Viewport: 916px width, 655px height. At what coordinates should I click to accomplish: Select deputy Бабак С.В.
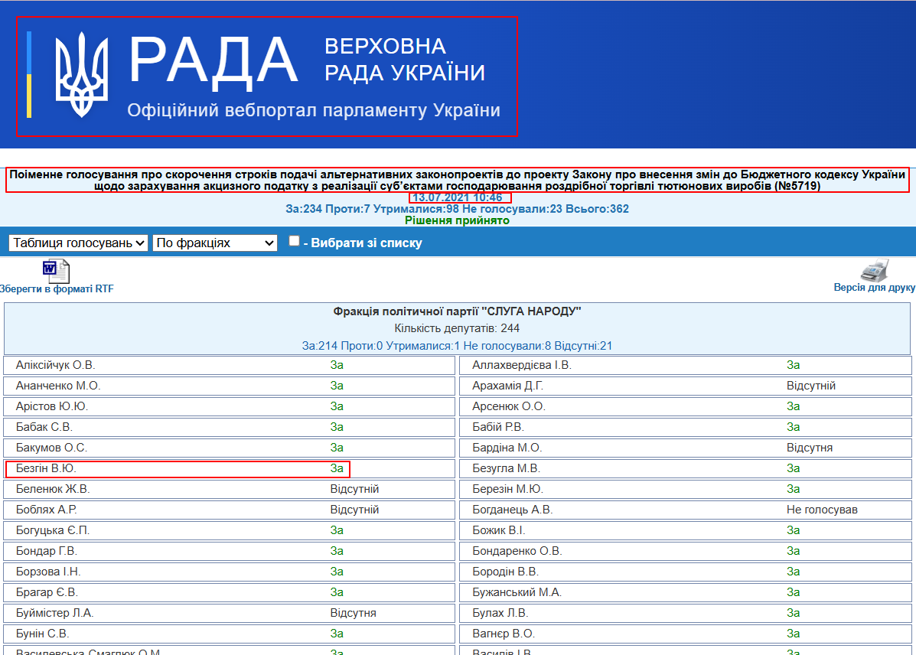coord(44,427)
